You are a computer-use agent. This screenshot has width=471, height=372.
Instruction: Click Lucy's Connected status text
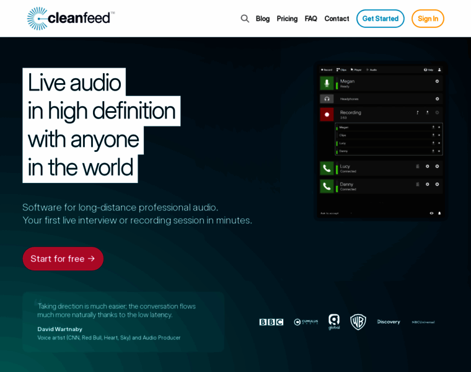348,171
